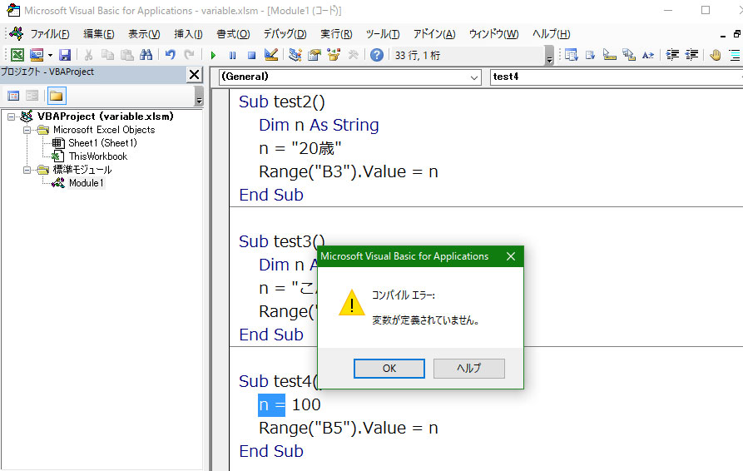Screen dimensions: 743x471
Task: Open the 書式(O) menu
Action: [x=233, y=34]
